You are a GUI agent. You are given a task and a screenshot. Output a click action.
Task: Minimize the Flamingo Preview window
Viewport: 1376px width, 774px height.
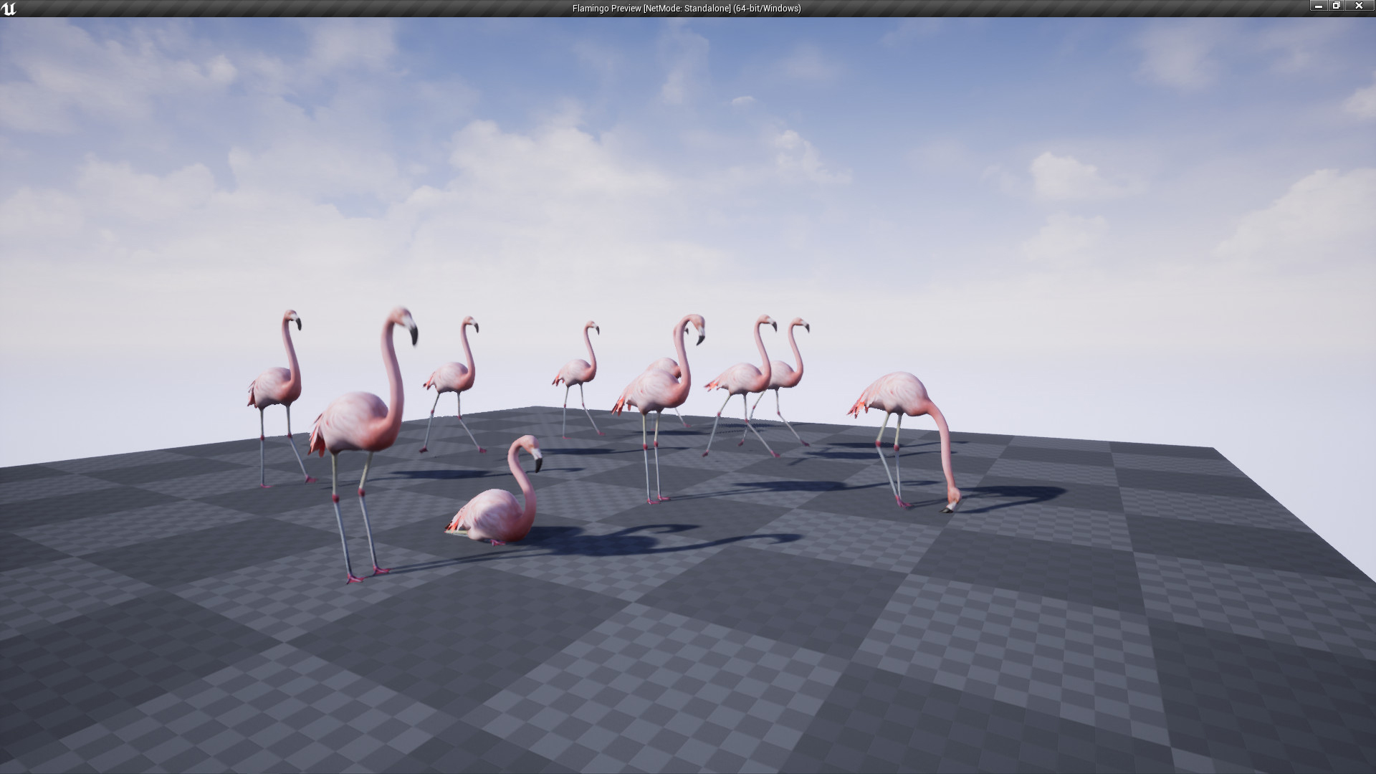click(1319, 6)
